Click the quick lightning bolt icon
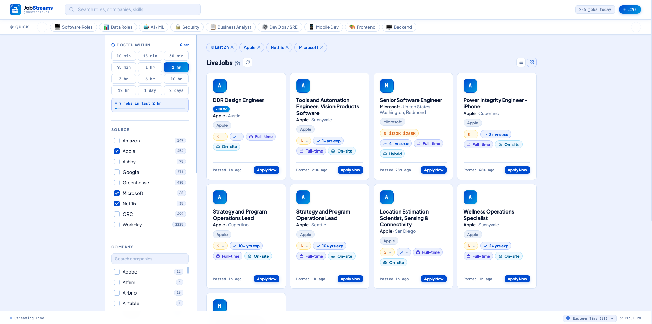 (12, 27)
